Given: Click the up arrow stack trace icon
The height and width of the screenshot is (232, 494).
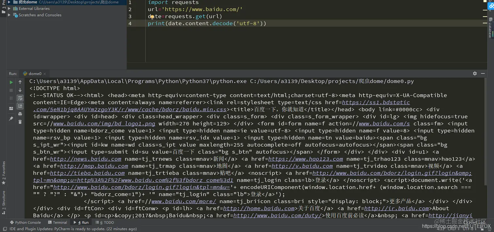Looking at the screenshot, I should point(20,82).
